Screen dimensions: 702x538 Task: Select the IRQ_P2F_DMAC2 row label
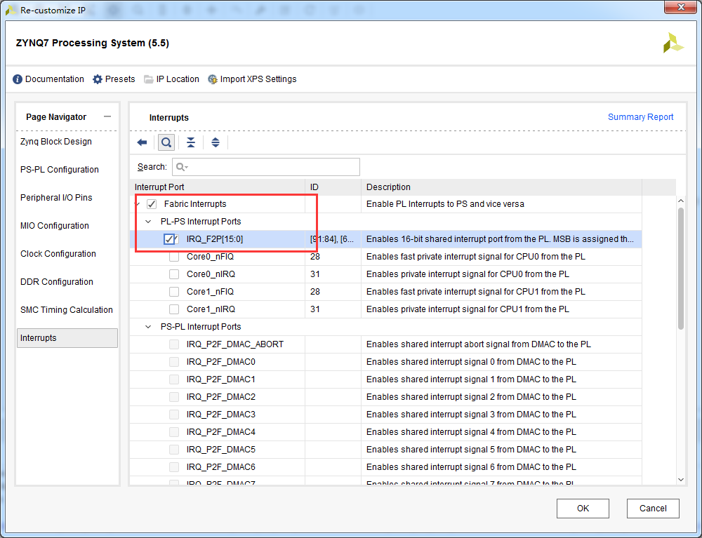[220, 397]
